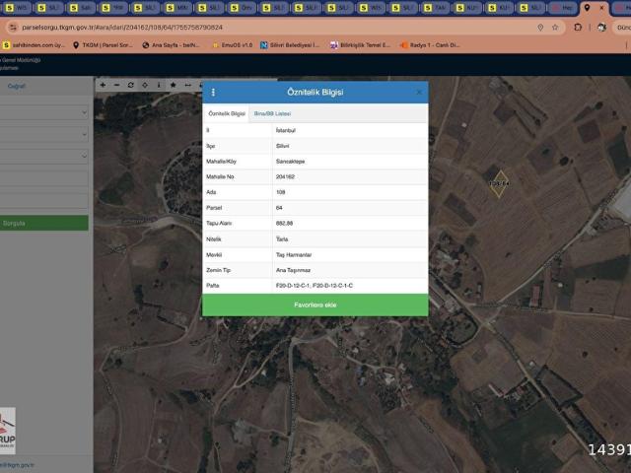Click the zoom out minus map tool
The image size is (631, 473).
click(x=116, y=85)
